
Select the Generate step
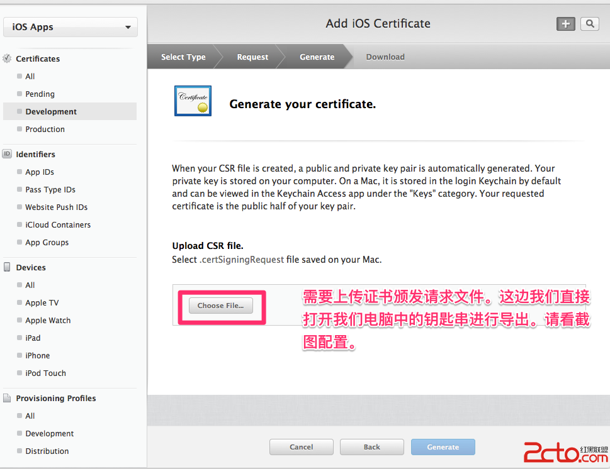(x=317, y=57)
